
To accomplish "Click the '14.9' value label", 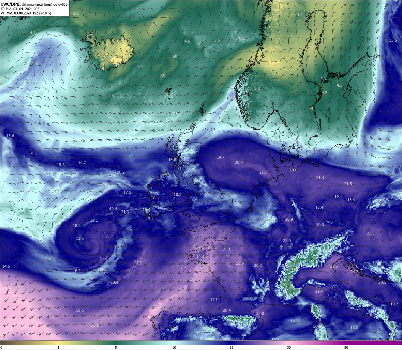I will coord(172,159).
